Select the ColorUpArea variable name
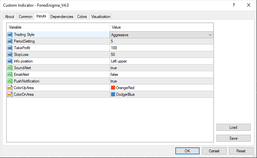This screenshot has height=158, width=257. (24, 88)
